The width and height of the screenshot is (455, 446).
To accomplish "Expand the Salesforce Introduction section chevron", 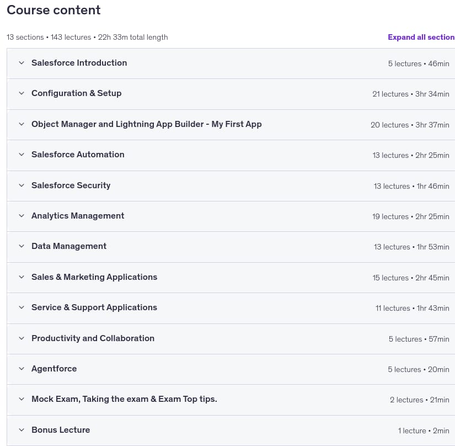I will click(x=22, y=63).
